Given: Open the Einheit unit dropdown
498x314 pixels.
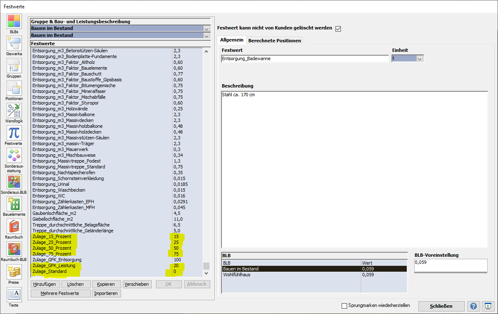Looking at the screenshot, I should pyautogui.click(x=420, y=59).
